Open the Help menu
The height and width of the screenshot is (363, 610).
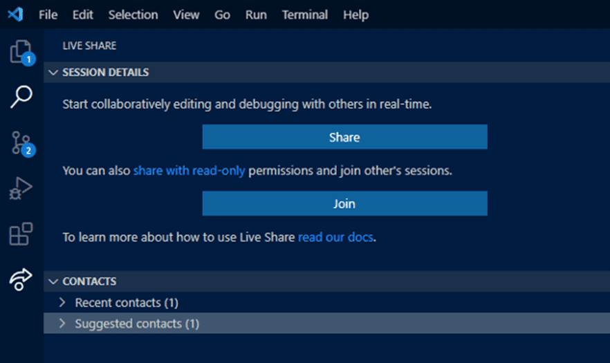pyautogui.click(x=355, y=15)
